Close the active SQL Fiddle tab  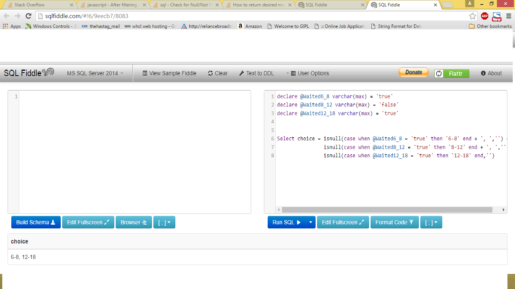point(435,5)
